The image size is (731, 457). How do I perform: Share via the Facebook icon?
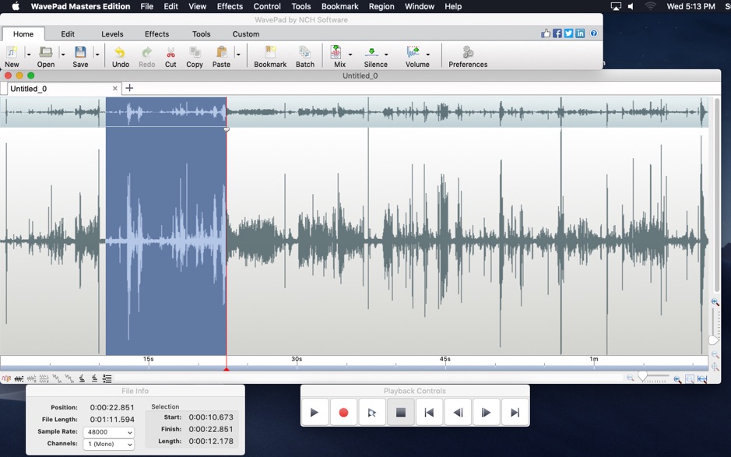coord(557,33)
